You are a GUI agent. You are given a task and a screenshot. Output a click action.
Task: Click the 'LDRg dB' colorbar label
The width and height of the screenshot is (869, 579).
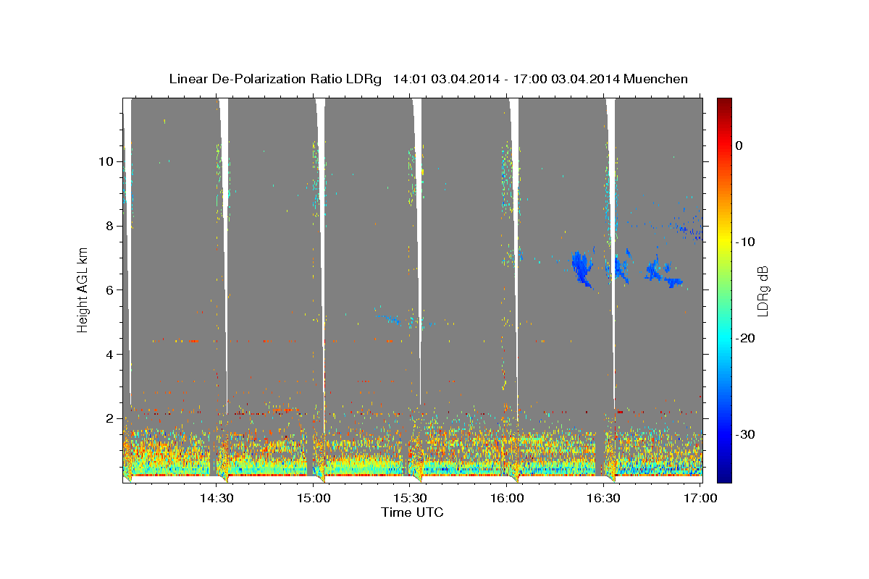point(762,290)
